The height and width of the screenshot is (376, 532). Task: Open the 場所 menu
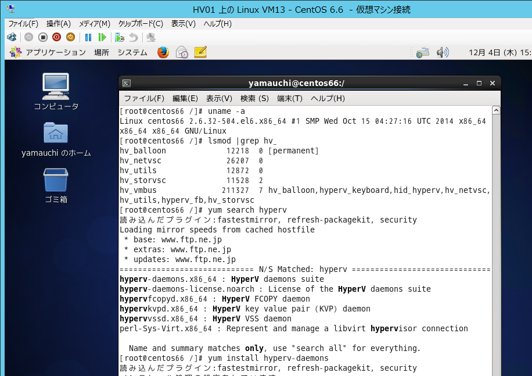(x=102, y=52)
